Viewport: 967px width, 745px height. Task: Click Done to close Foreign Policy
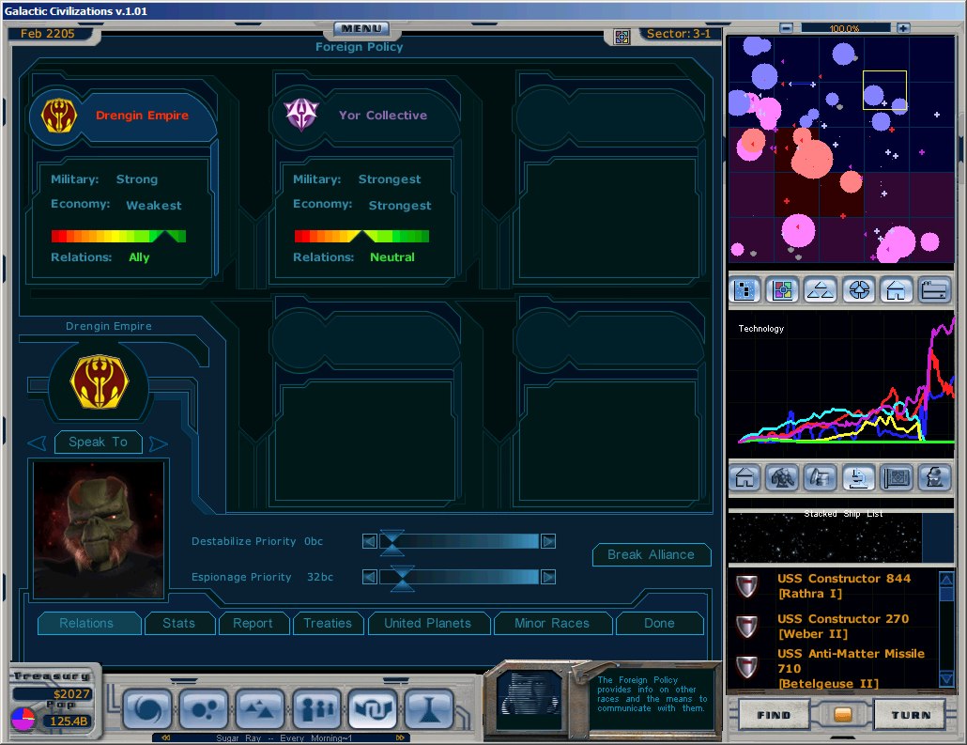(x=659, y=624)
